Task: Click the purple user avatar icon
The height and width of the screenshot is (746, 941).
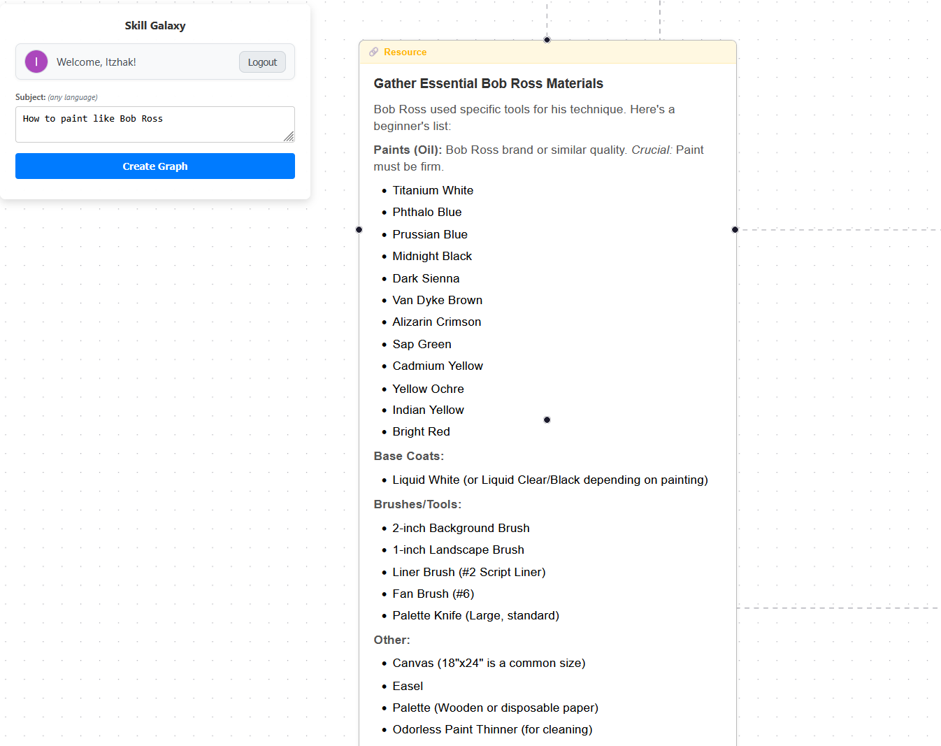Action: point(36,62)
